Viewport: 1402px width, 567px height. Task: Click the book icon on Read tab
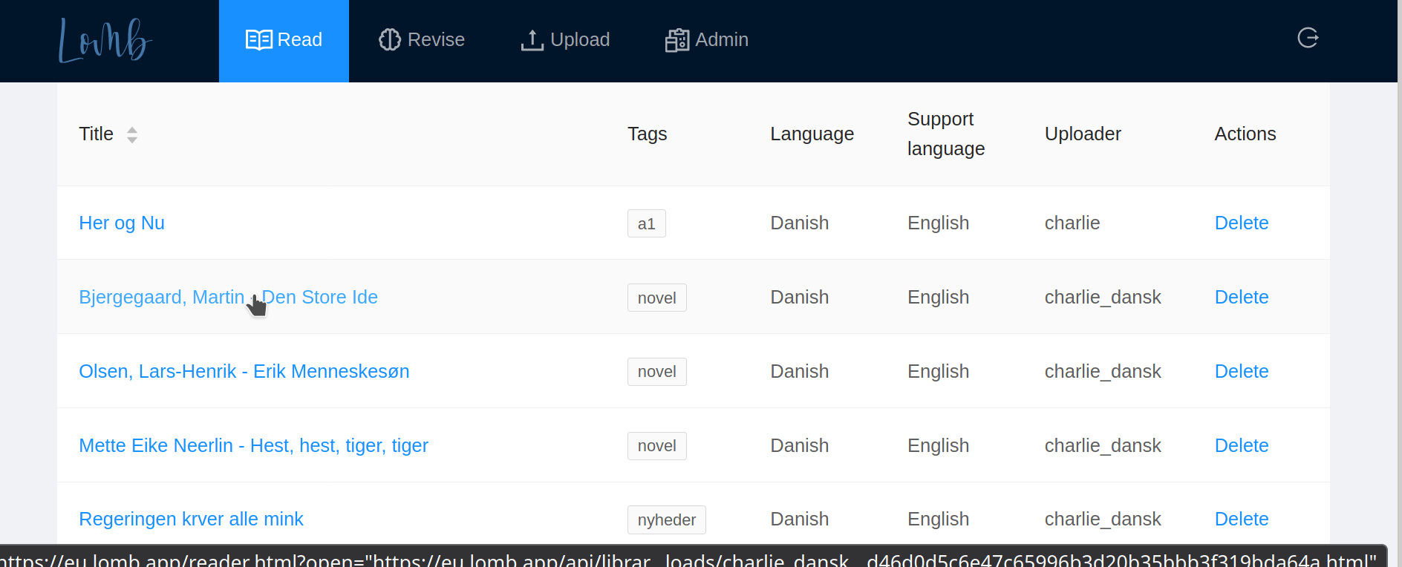258,40
